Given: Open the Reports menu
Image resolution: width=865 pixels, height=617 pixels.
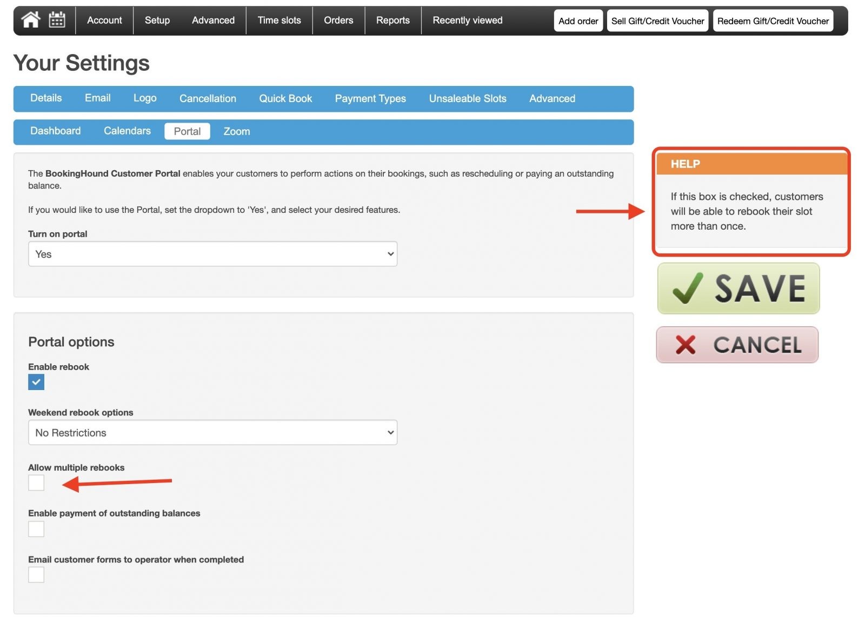Looking at the screenshot, I should (x=392, y=21).
